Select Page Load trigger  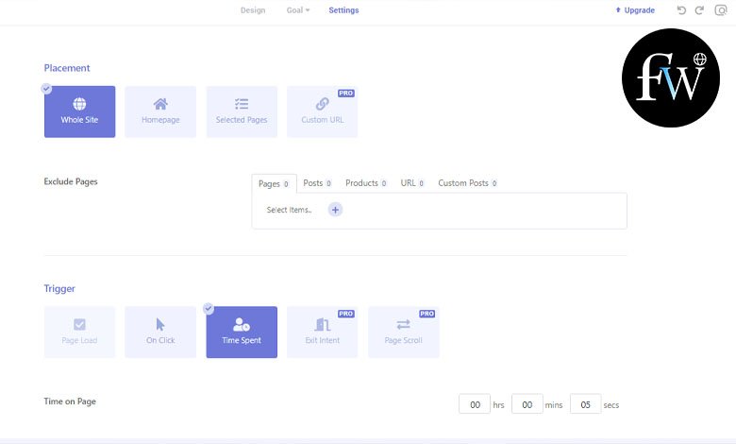[79, 333]
